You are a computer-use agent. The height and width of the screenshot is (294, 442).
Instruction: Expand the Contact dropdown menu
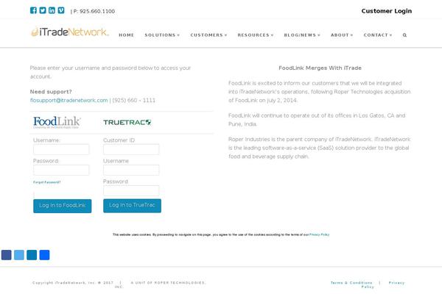(378, 35)
